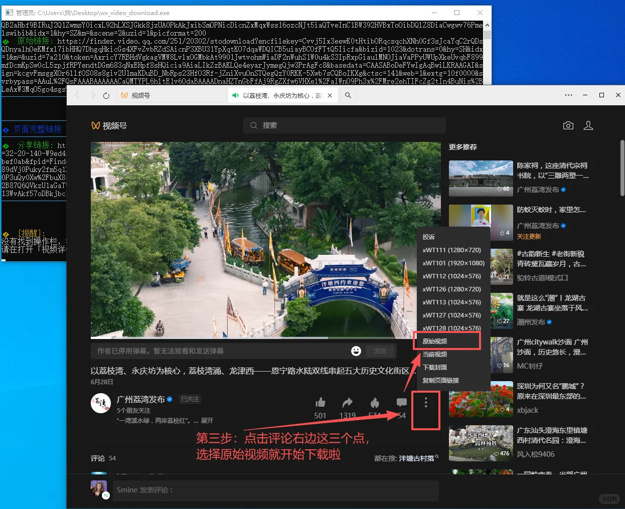Click the three-dot more options icon under the video
This screenshot has height=509, width=625.
426,403
